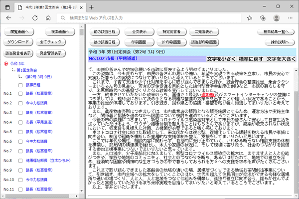Click the search magnifier in the address bar

point(63,18)
